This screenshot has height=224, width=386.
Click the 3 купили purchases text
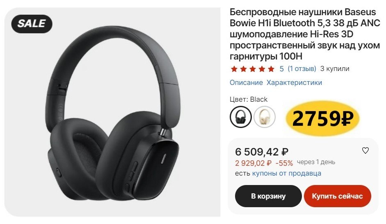pos(335,69)
